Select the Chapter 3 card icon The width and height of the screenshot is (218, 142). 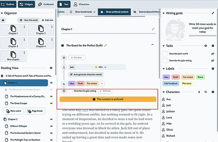[x=13, y=41]
